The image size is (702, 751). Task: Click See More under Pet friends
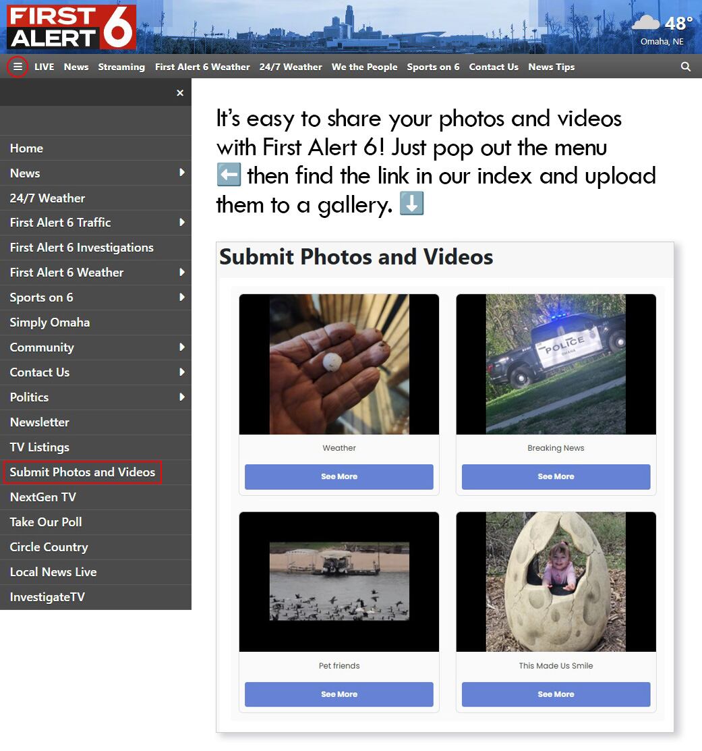[339, 694]
